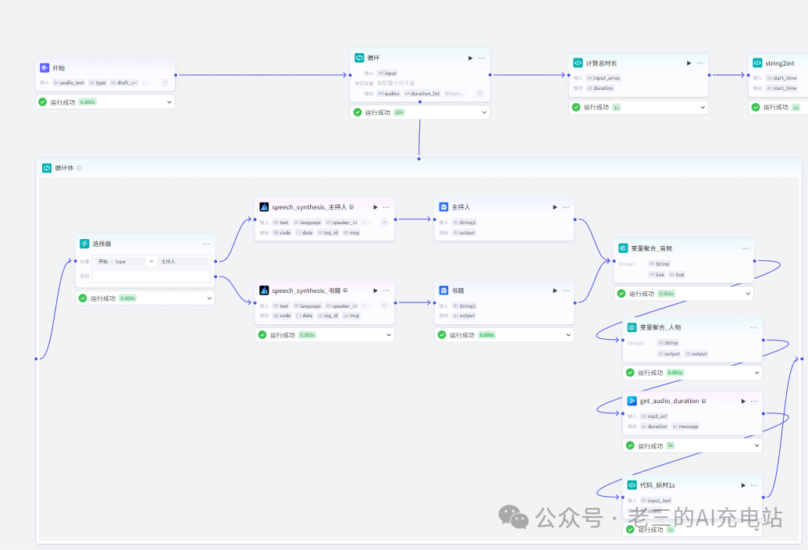This screenshot has height=550, width=808.
Task: Click the input_array tag in 计算总时长
Action: click(x=604, y=78)
